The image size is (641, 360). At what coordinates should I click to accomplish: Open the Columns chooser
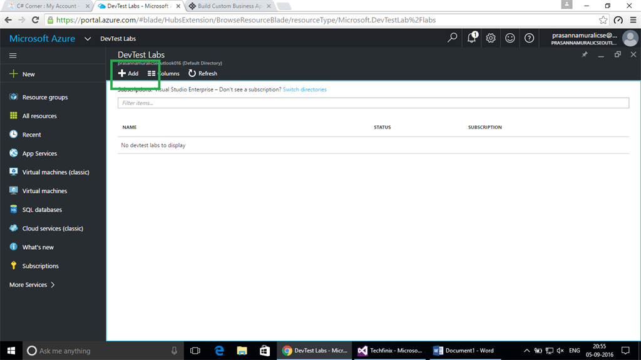point(163,74)
